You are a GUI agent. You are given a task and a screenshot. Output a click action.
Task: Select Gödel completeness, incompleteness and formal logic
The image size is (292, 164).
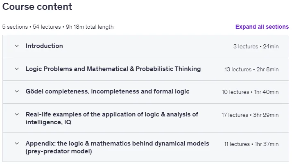point(107,91)
